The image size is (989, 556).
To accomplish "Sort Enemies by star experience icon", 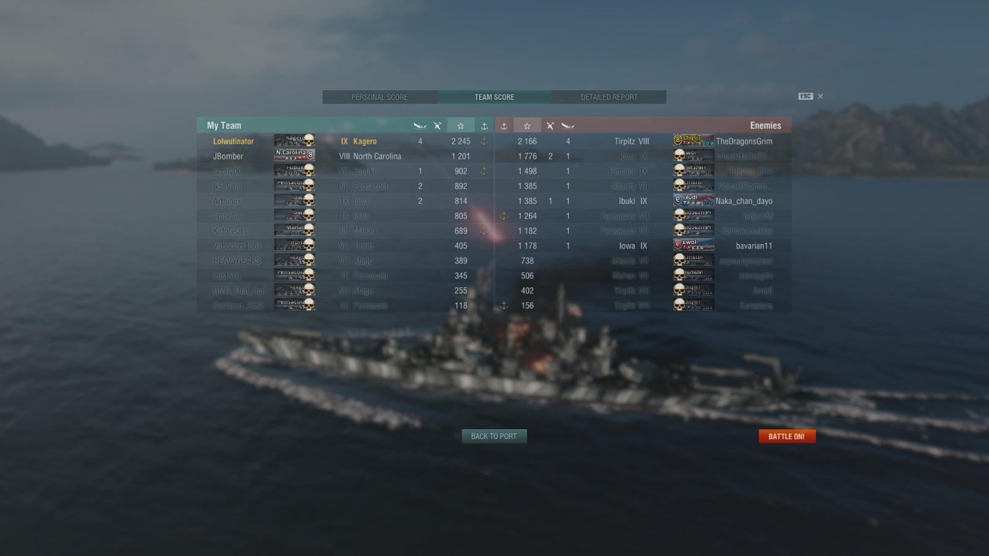I will tap(527, 125).
